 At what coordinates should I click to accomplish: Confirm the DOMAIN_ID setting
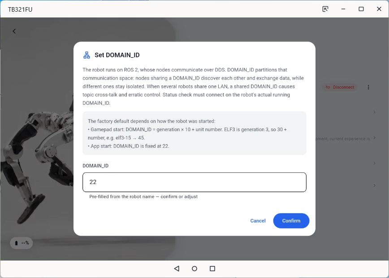291,221
